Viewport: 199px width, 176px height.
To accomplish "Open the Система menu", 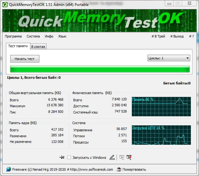I will click(33, 36).
